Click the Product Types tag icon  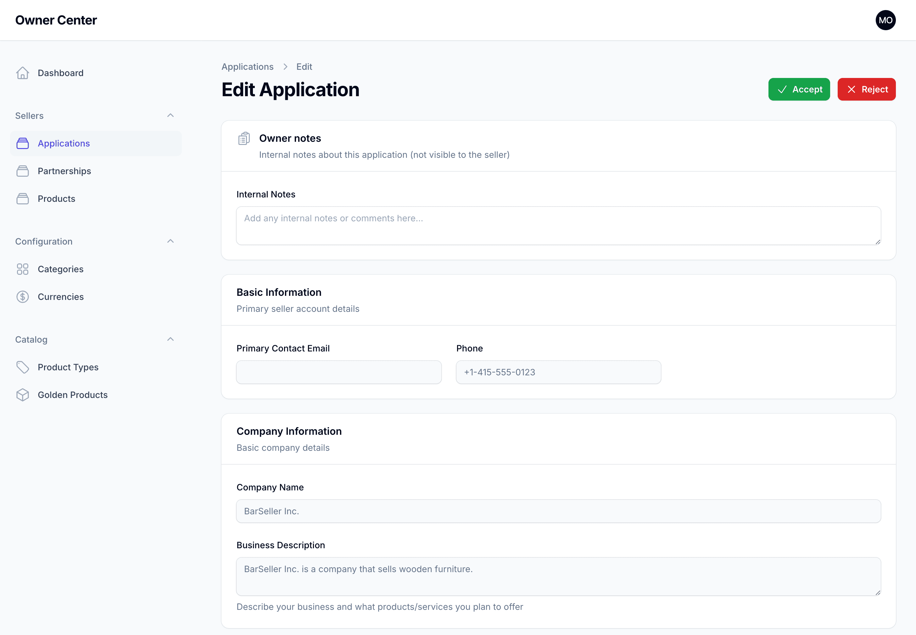point(23,367)
